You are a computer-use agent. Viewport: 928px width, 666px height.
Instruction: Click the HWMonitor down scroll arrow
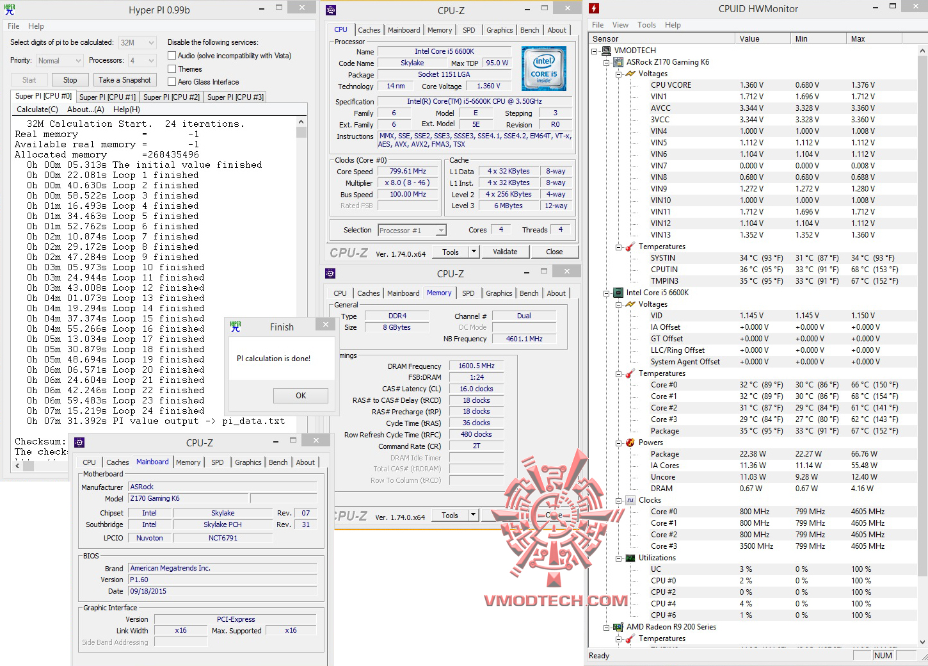[922, 642]
